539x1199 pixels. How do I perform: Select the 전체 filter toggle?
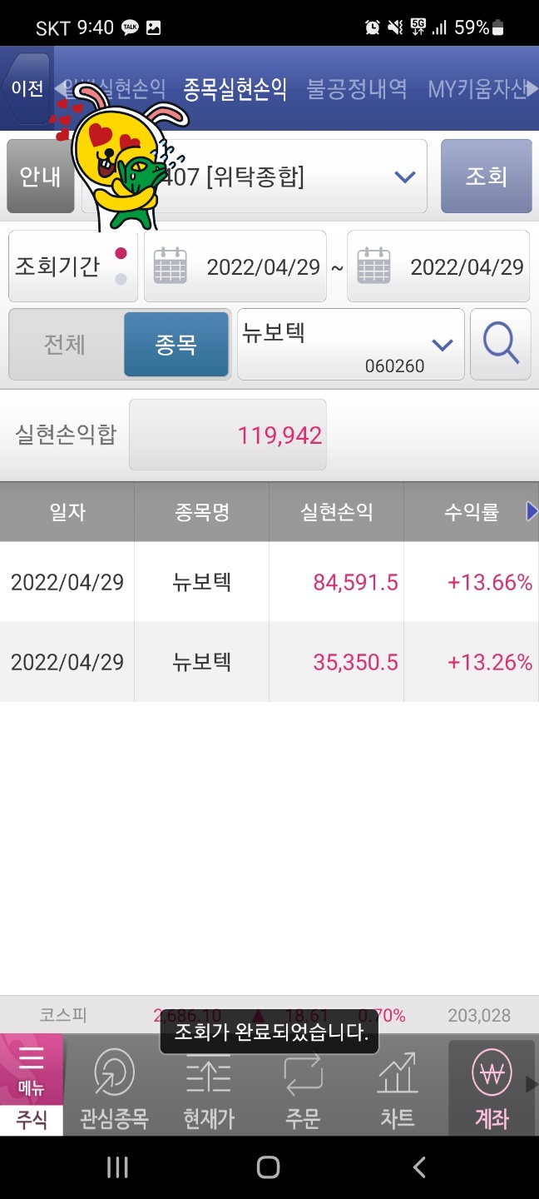(x=65, y=344)
